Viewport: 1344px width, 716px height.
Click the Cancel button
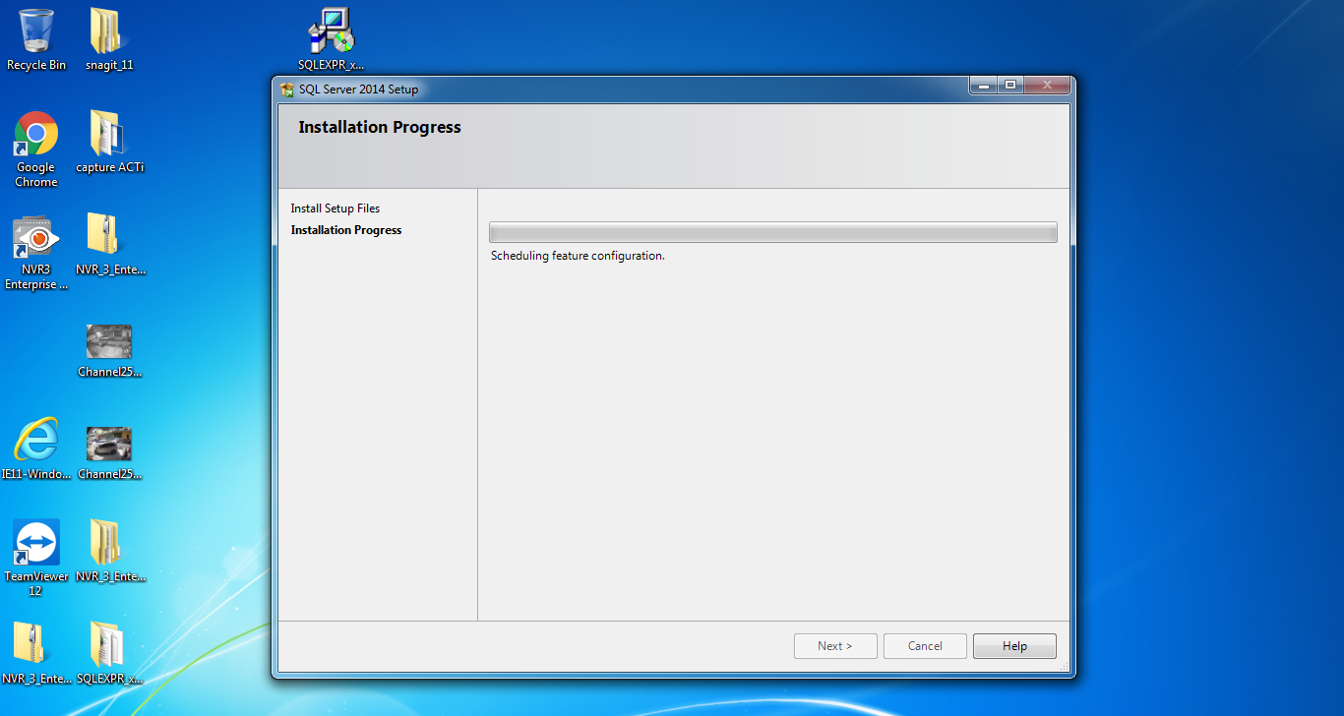tap(925, 646)
